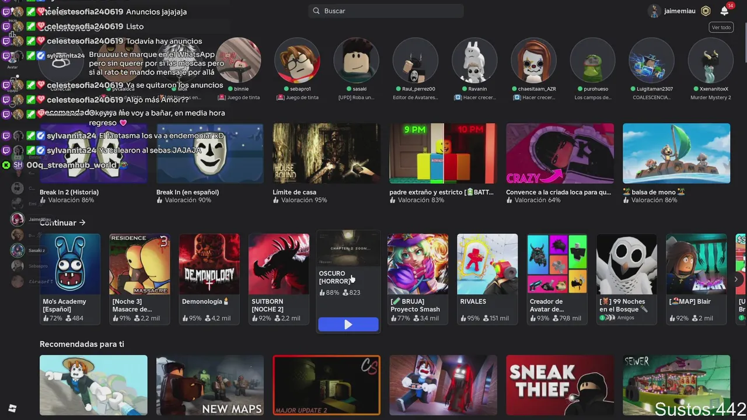The width and height of the screenshot is (747, 420).
Task: Open the notifications bell icon
Action: (x=724, y=10)
